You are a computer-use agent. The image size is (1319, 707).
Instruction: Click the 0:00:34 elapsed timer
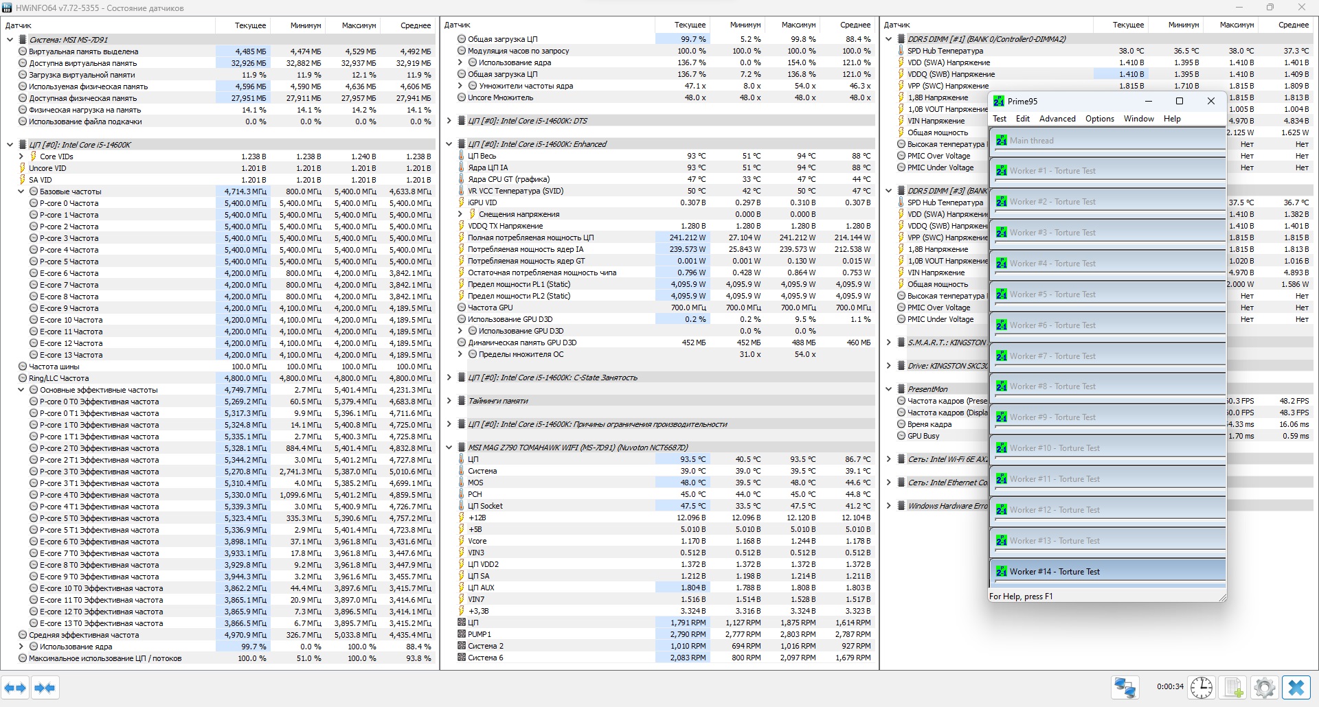coord(1170,686)
